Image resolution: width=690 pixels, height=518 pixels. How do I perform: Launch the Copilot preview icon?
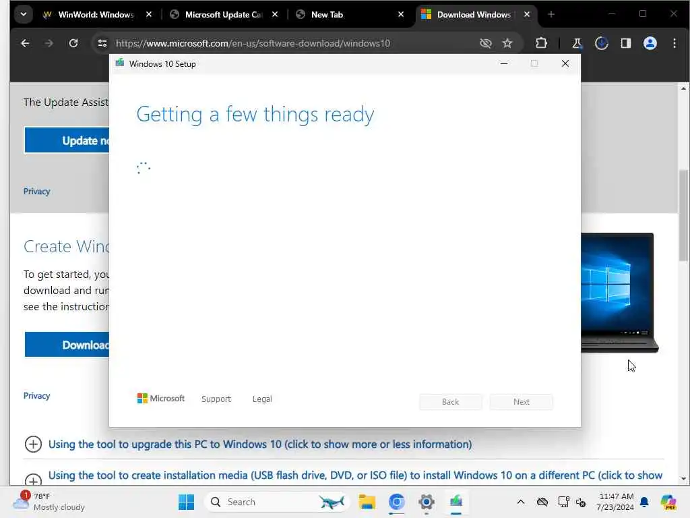pyautogui.click(x=668, y=502)
